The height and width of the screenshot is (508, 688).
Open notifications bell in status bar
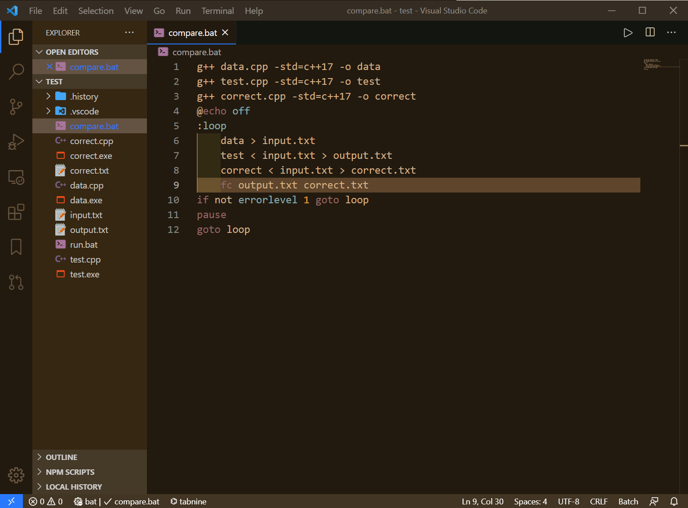coord(674,501)
